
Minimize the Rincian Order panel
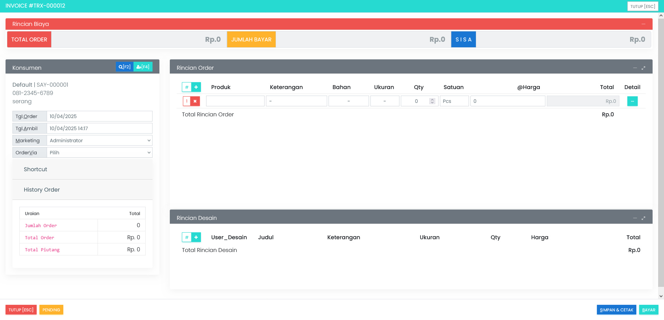point(635,68)
